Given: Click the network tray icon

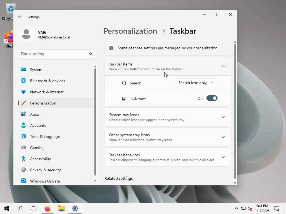Looking at the screenshot, I should point(243,208).
